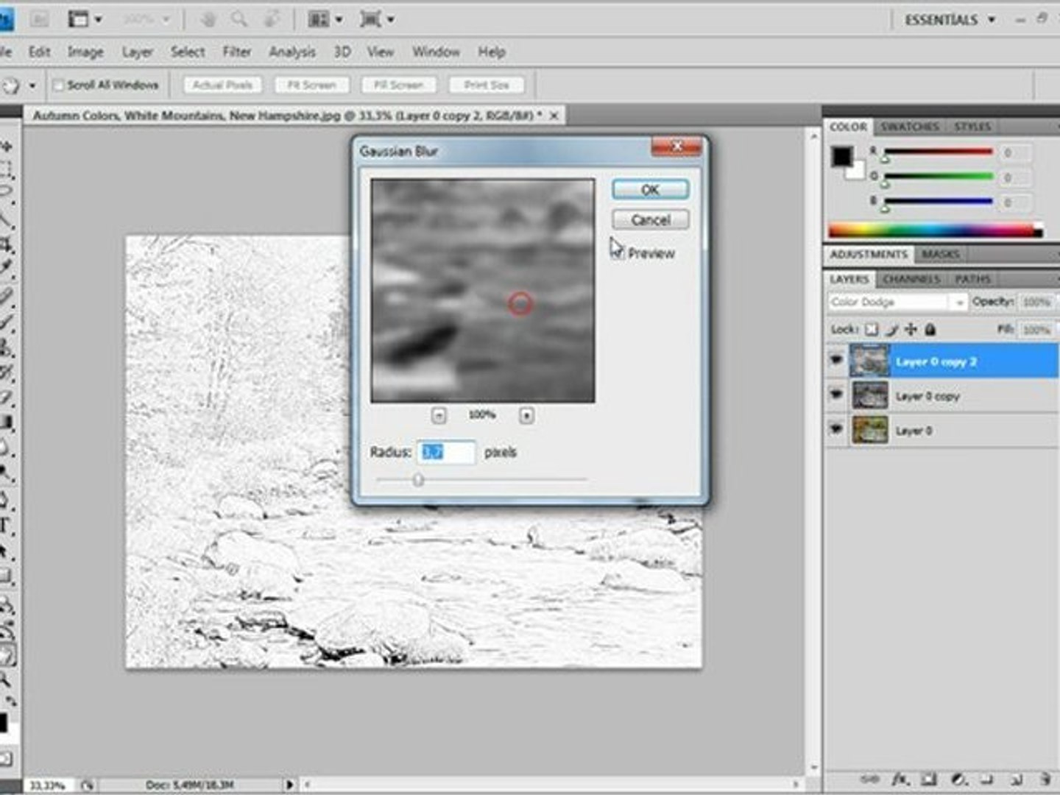
Task: Open the Color Dodge blend mode dropdown
Action: (896, 303)
